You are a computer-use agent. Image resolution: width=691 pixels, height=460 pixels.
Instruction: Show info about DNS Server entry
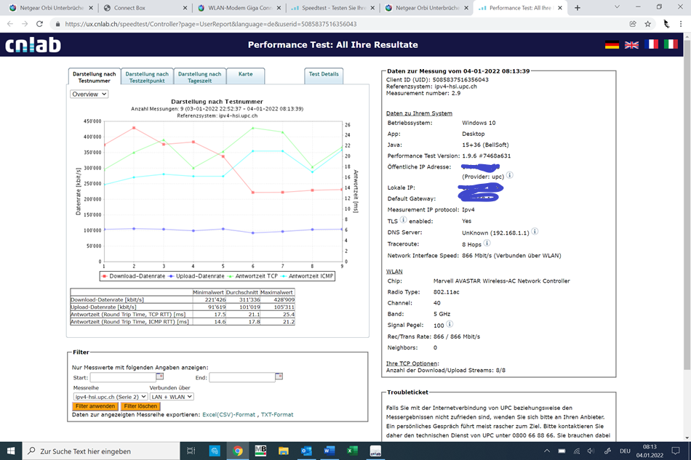535,232
